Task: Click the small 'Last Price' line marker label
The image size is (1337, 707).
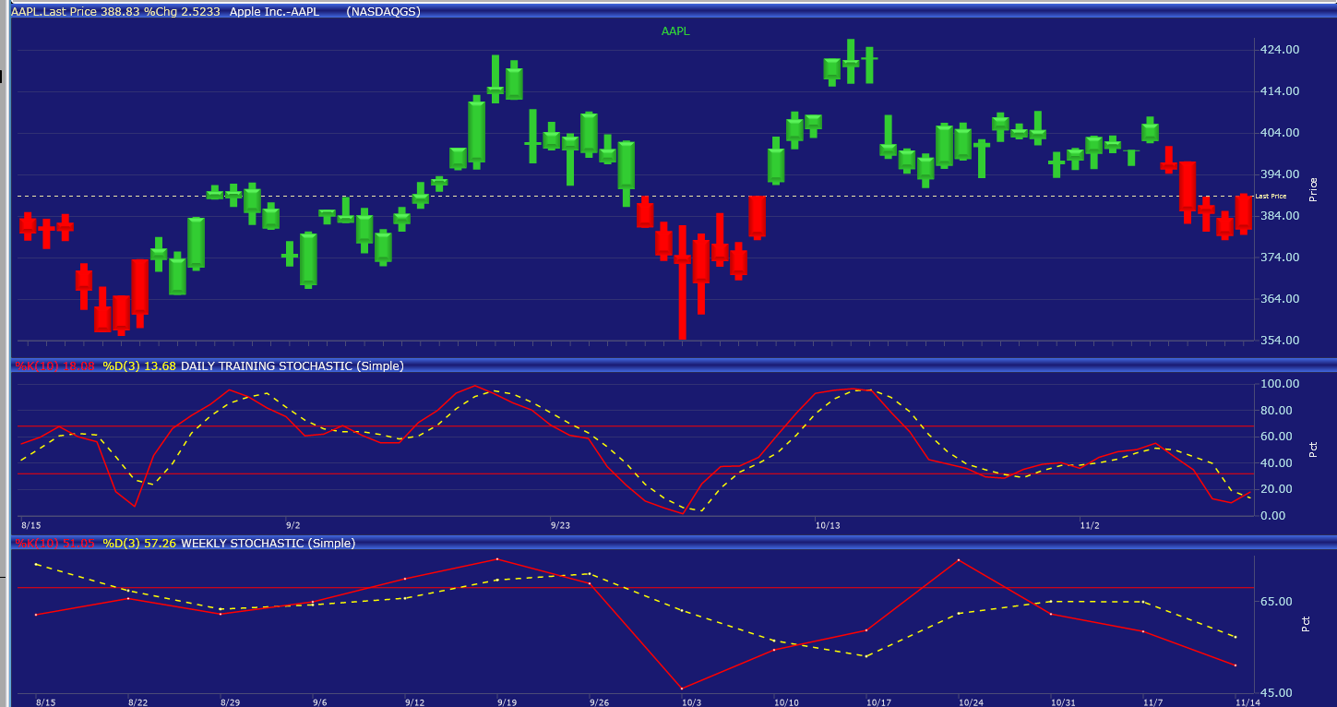Action: 1271,196
